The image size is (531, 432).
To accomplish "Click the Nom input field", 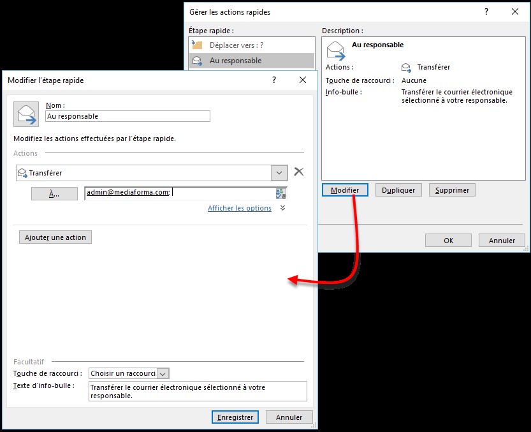I will (x=127, y=116).
